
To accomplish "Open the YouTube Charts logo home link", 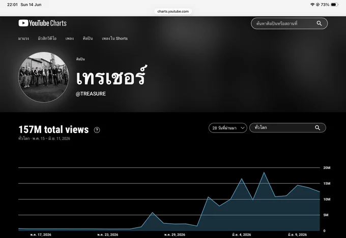I will (x=42, y=23).
